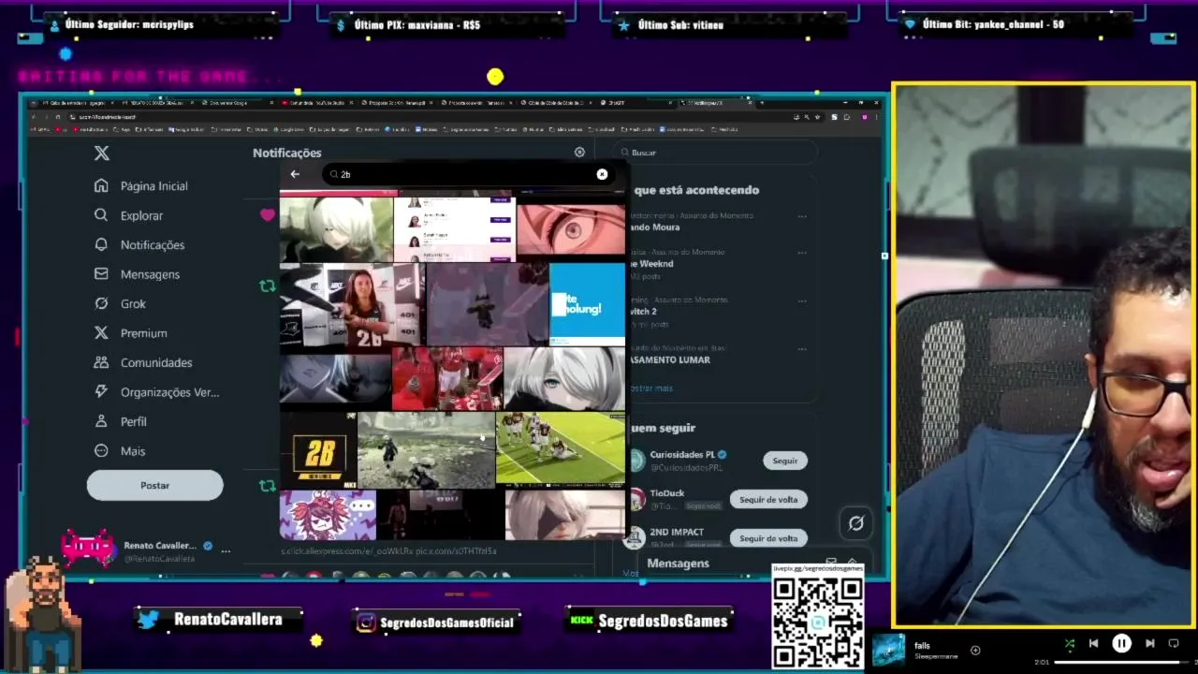The height and width of the screenshot is (674, 1198).
Task: Click the upper green repost icon
Action: (x=268, y=286)
